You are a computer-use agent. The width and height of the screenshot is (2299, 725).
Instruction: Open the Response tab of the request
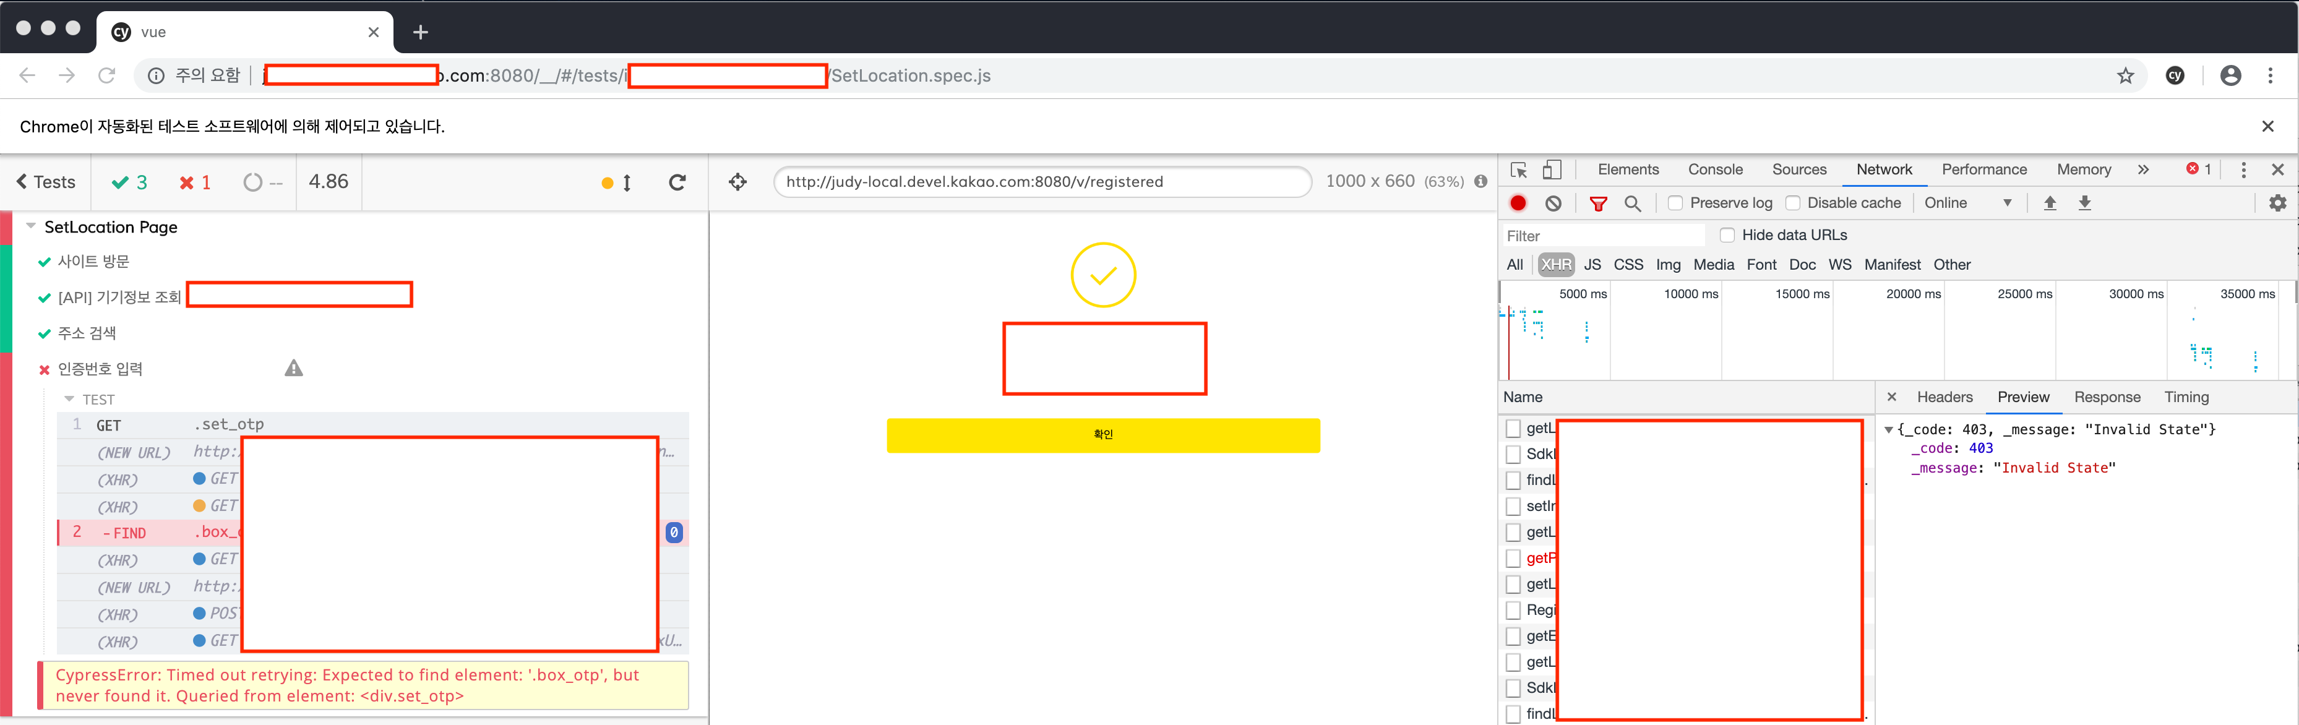tap(2106, 397)
